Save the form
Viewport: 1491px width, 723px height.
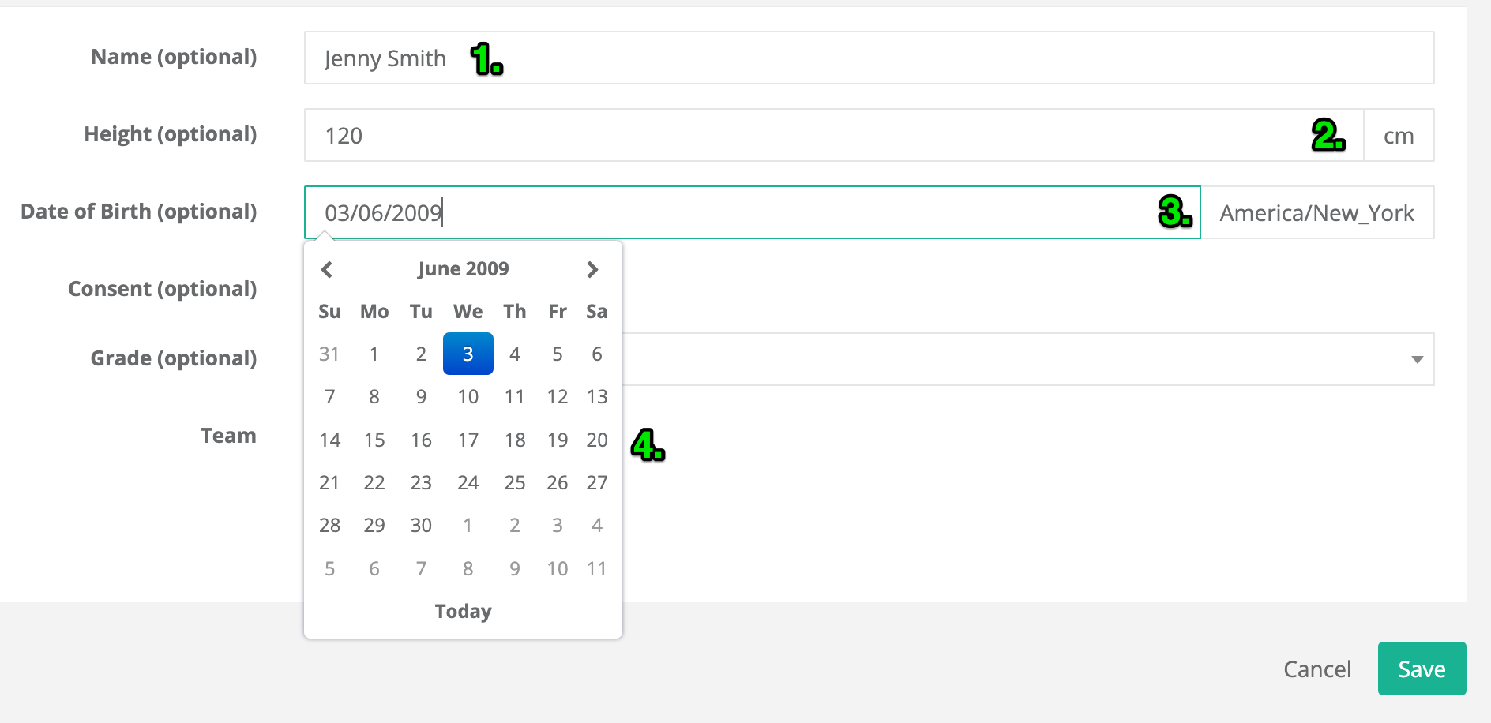[1422, 669]
